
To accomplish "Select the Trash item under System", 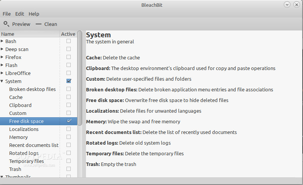I will (x=15, y=169).
